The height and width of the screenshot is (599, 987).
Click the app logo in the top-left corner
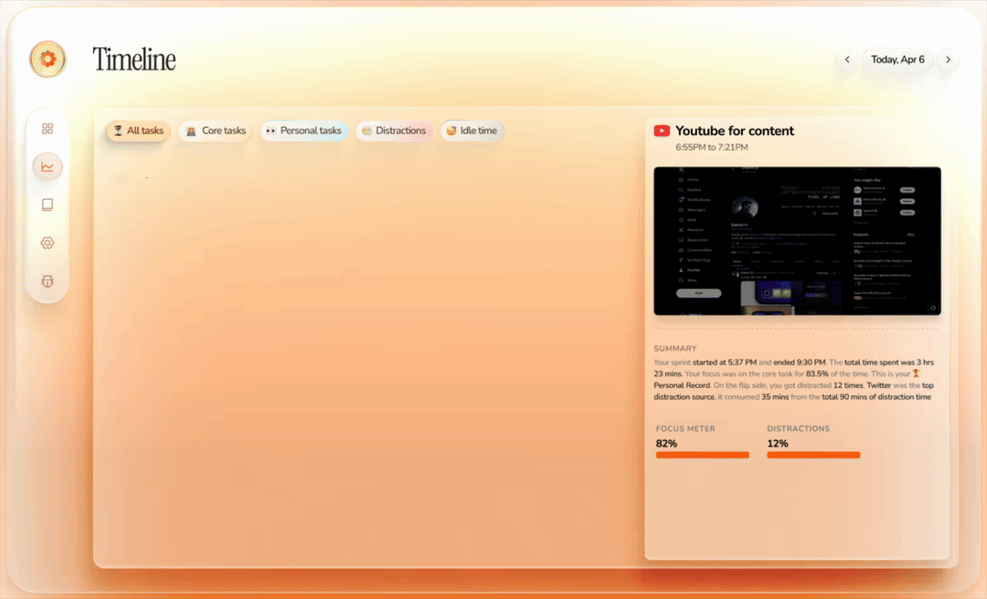click(x=47, y=58)
